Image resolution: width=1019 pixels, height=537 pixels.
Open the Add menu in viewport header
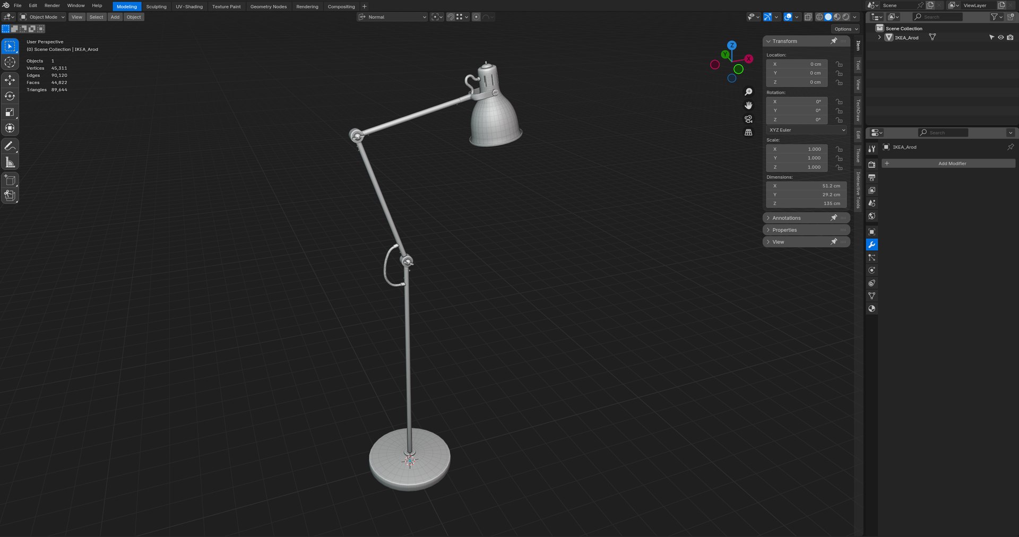click(115, 17)
